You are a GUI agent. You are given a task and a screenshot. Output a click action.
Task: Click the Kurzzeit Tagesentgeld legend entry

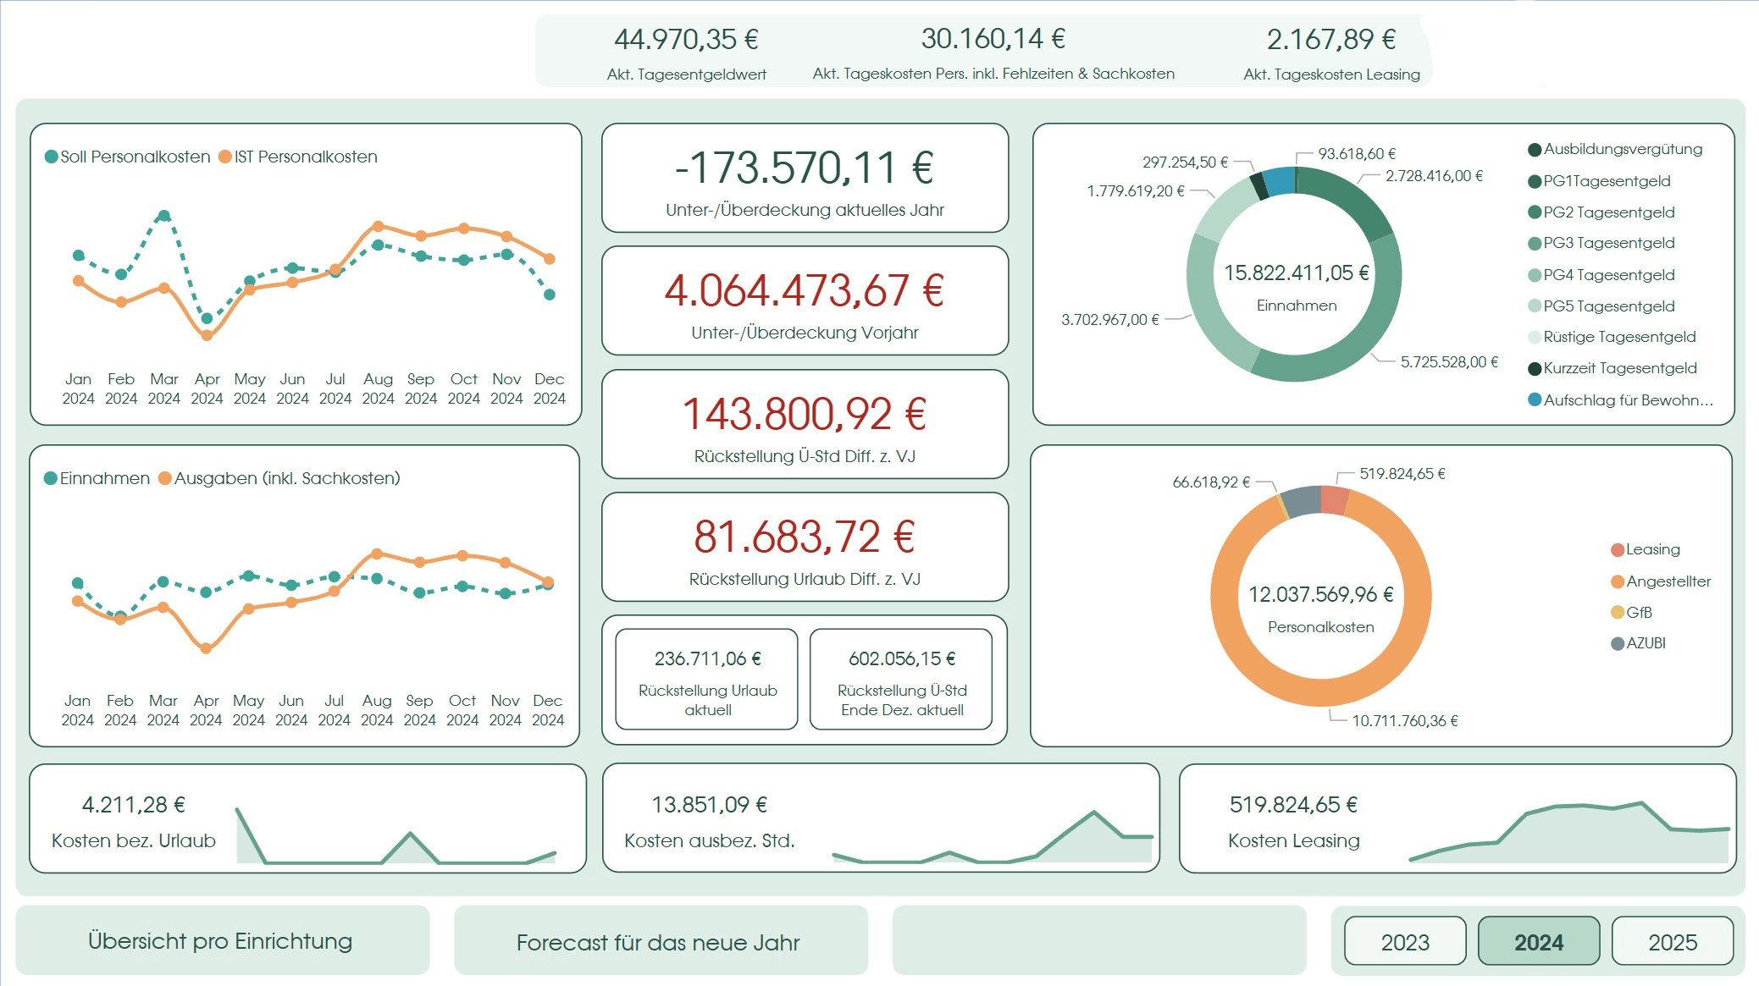point(1619,368)
